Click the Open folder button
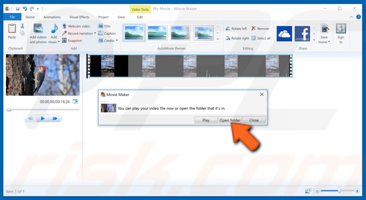Viewport: 366px width, 200px height. tap(230, 120)
